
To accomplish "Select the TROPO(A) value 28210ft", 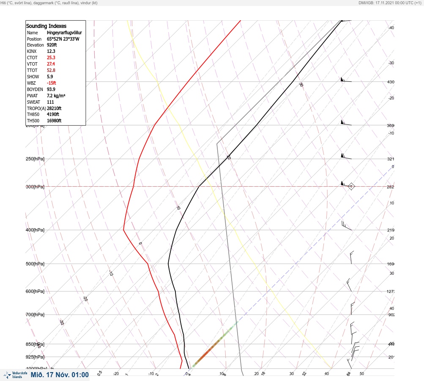I will click(x=54, y=108).
